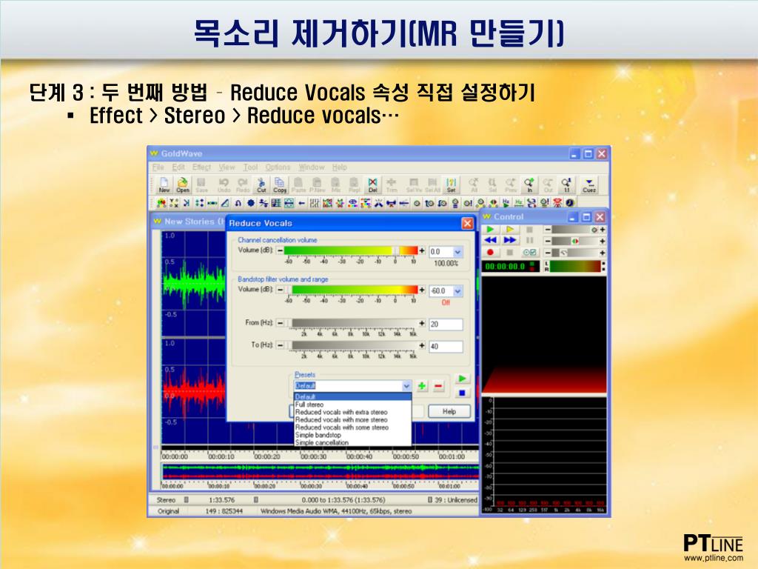Click blue fast forward button in Control
758x569 pixels.
pyautogui.click(x=509, y=241)
